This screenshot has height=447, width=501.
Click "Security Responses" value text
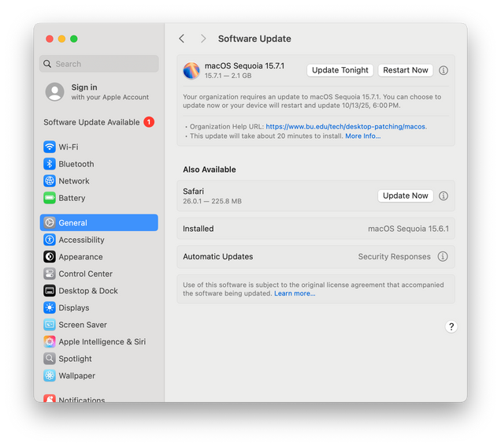click(395, 256)
